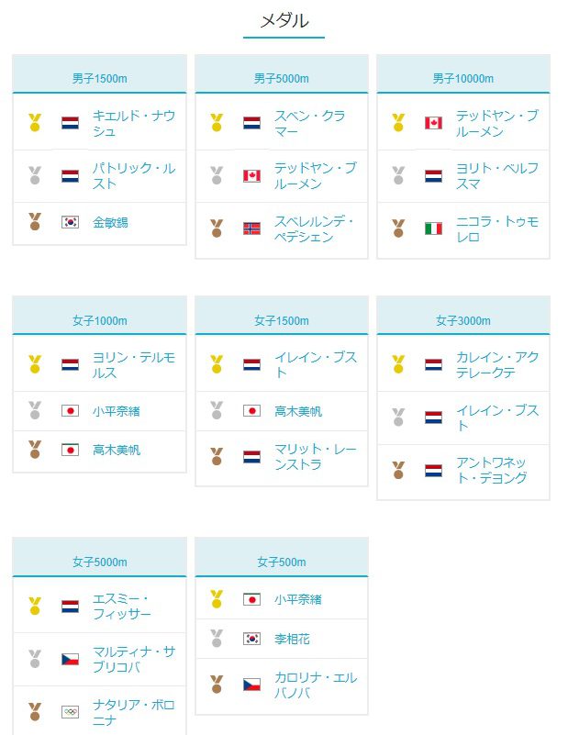Click Czech flag beside マルティナ・サブリコバ
This screenshot has height=735, width=568.
[x=70, y=659]
